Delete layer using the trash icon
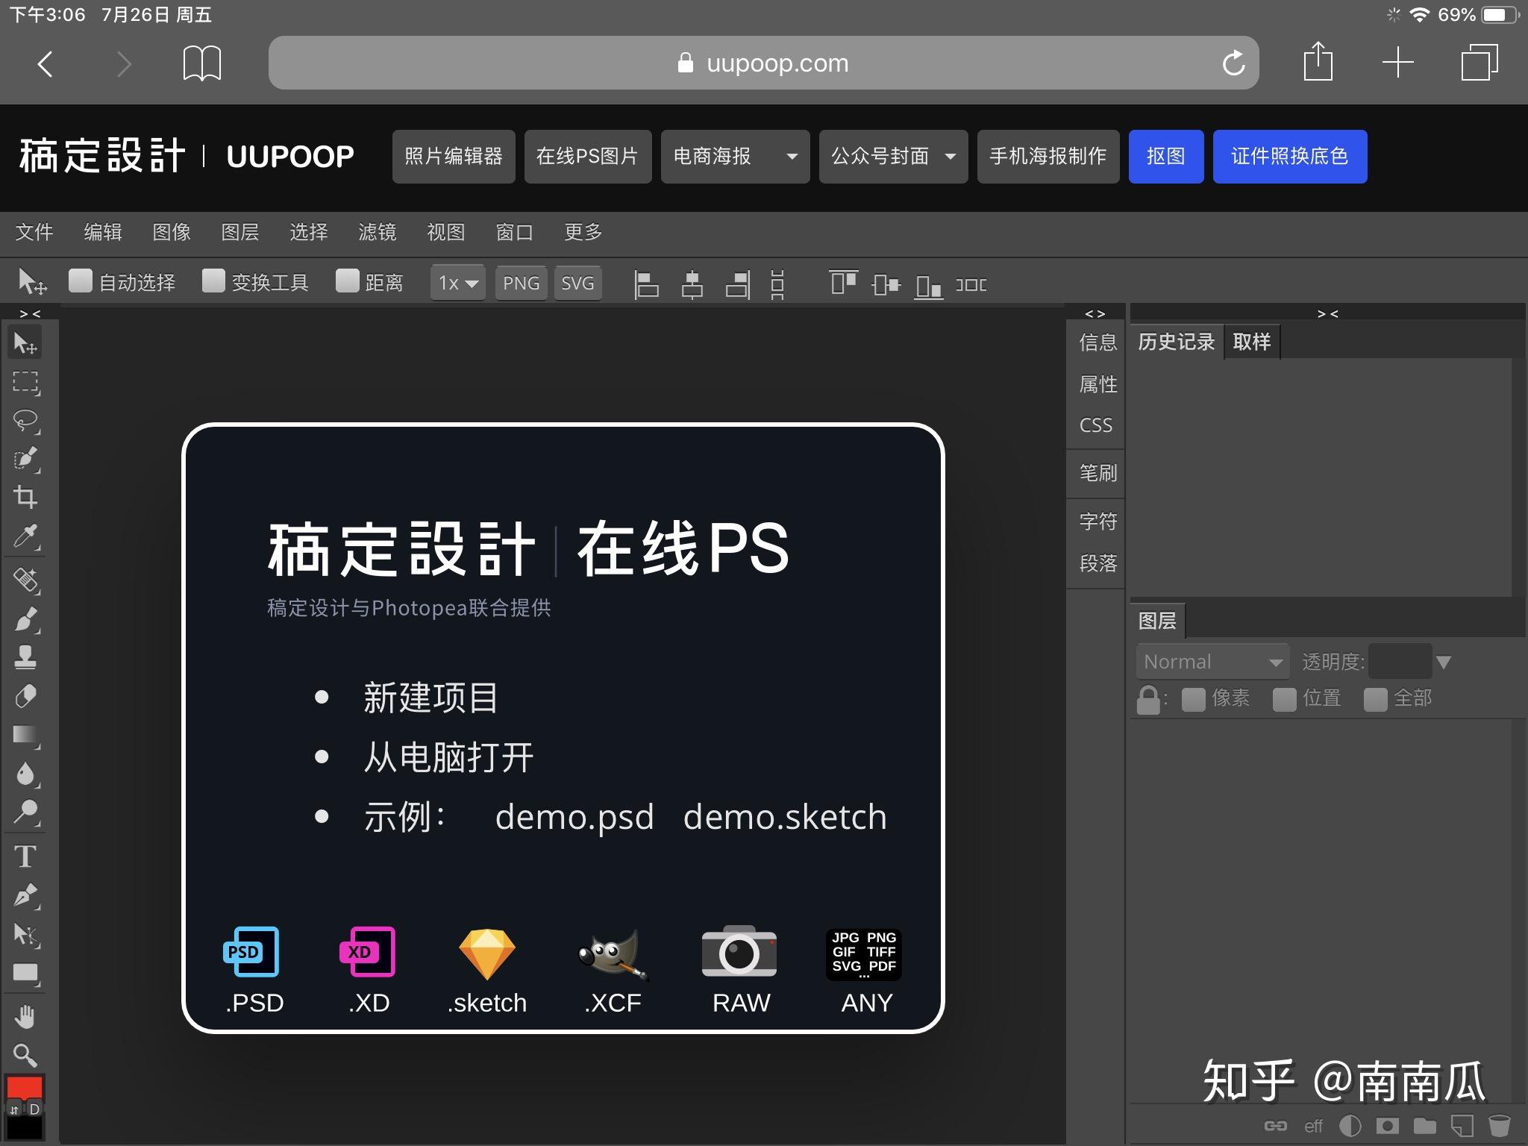Image resolution: width=1528 pixels, height=1146 pixels. (x=1500, y=1127)
